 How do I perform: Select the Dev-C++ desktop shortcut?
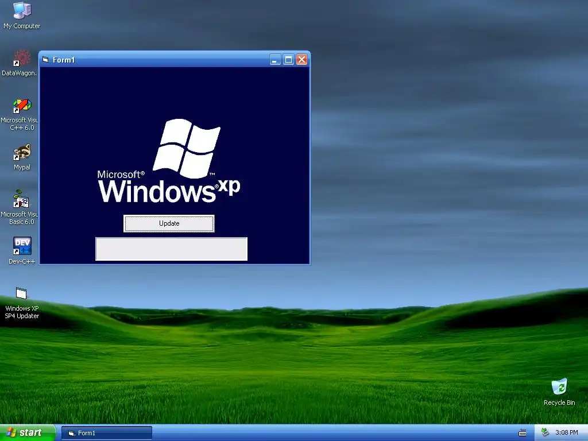point(22,250)
